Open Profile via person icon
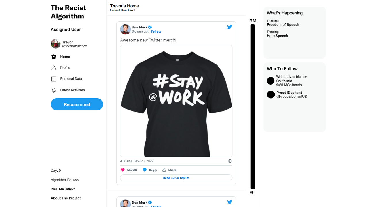 coord(54,68)
